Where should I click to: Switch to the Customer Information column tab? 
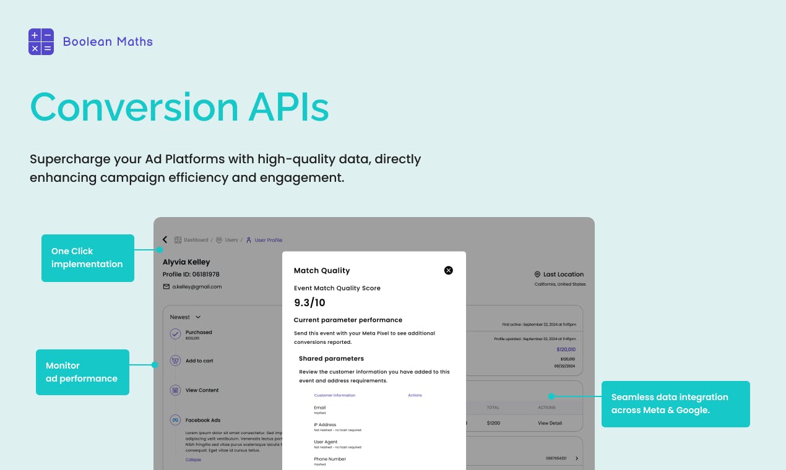tap(335, 395)
